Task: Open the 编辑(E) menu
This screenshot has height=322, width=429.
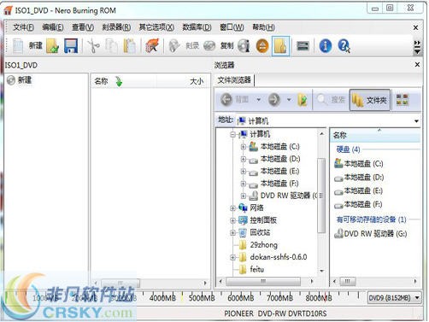Action: click(53, 27)
